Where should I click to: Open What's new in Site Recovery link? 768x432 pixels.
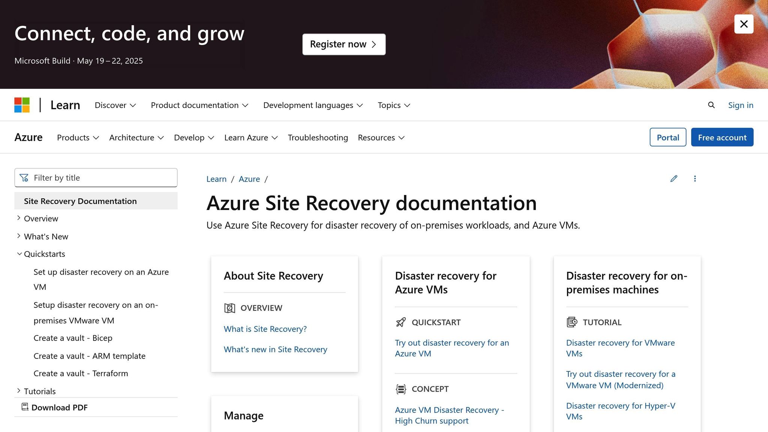coord(276,349)
